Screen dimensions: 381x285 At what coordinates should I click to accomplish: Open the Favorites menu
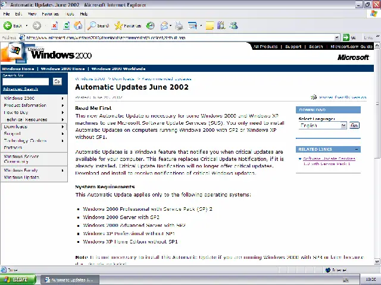pos(50,14)
